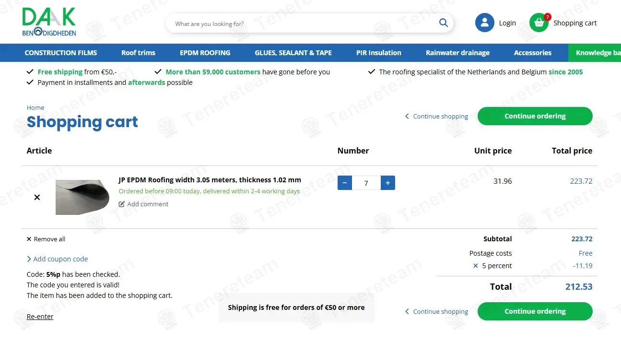This screenshot has height=343, width=621.
Task: Click the DAK Benodigdheden logo
Action: coord(49,22)
